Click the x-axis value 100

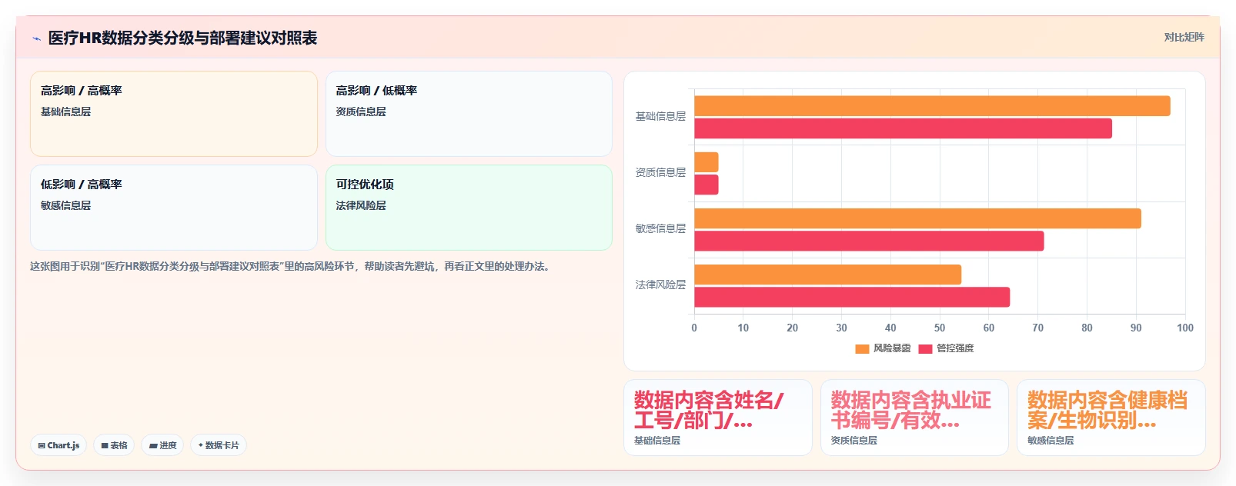[x=1185, y=328]
